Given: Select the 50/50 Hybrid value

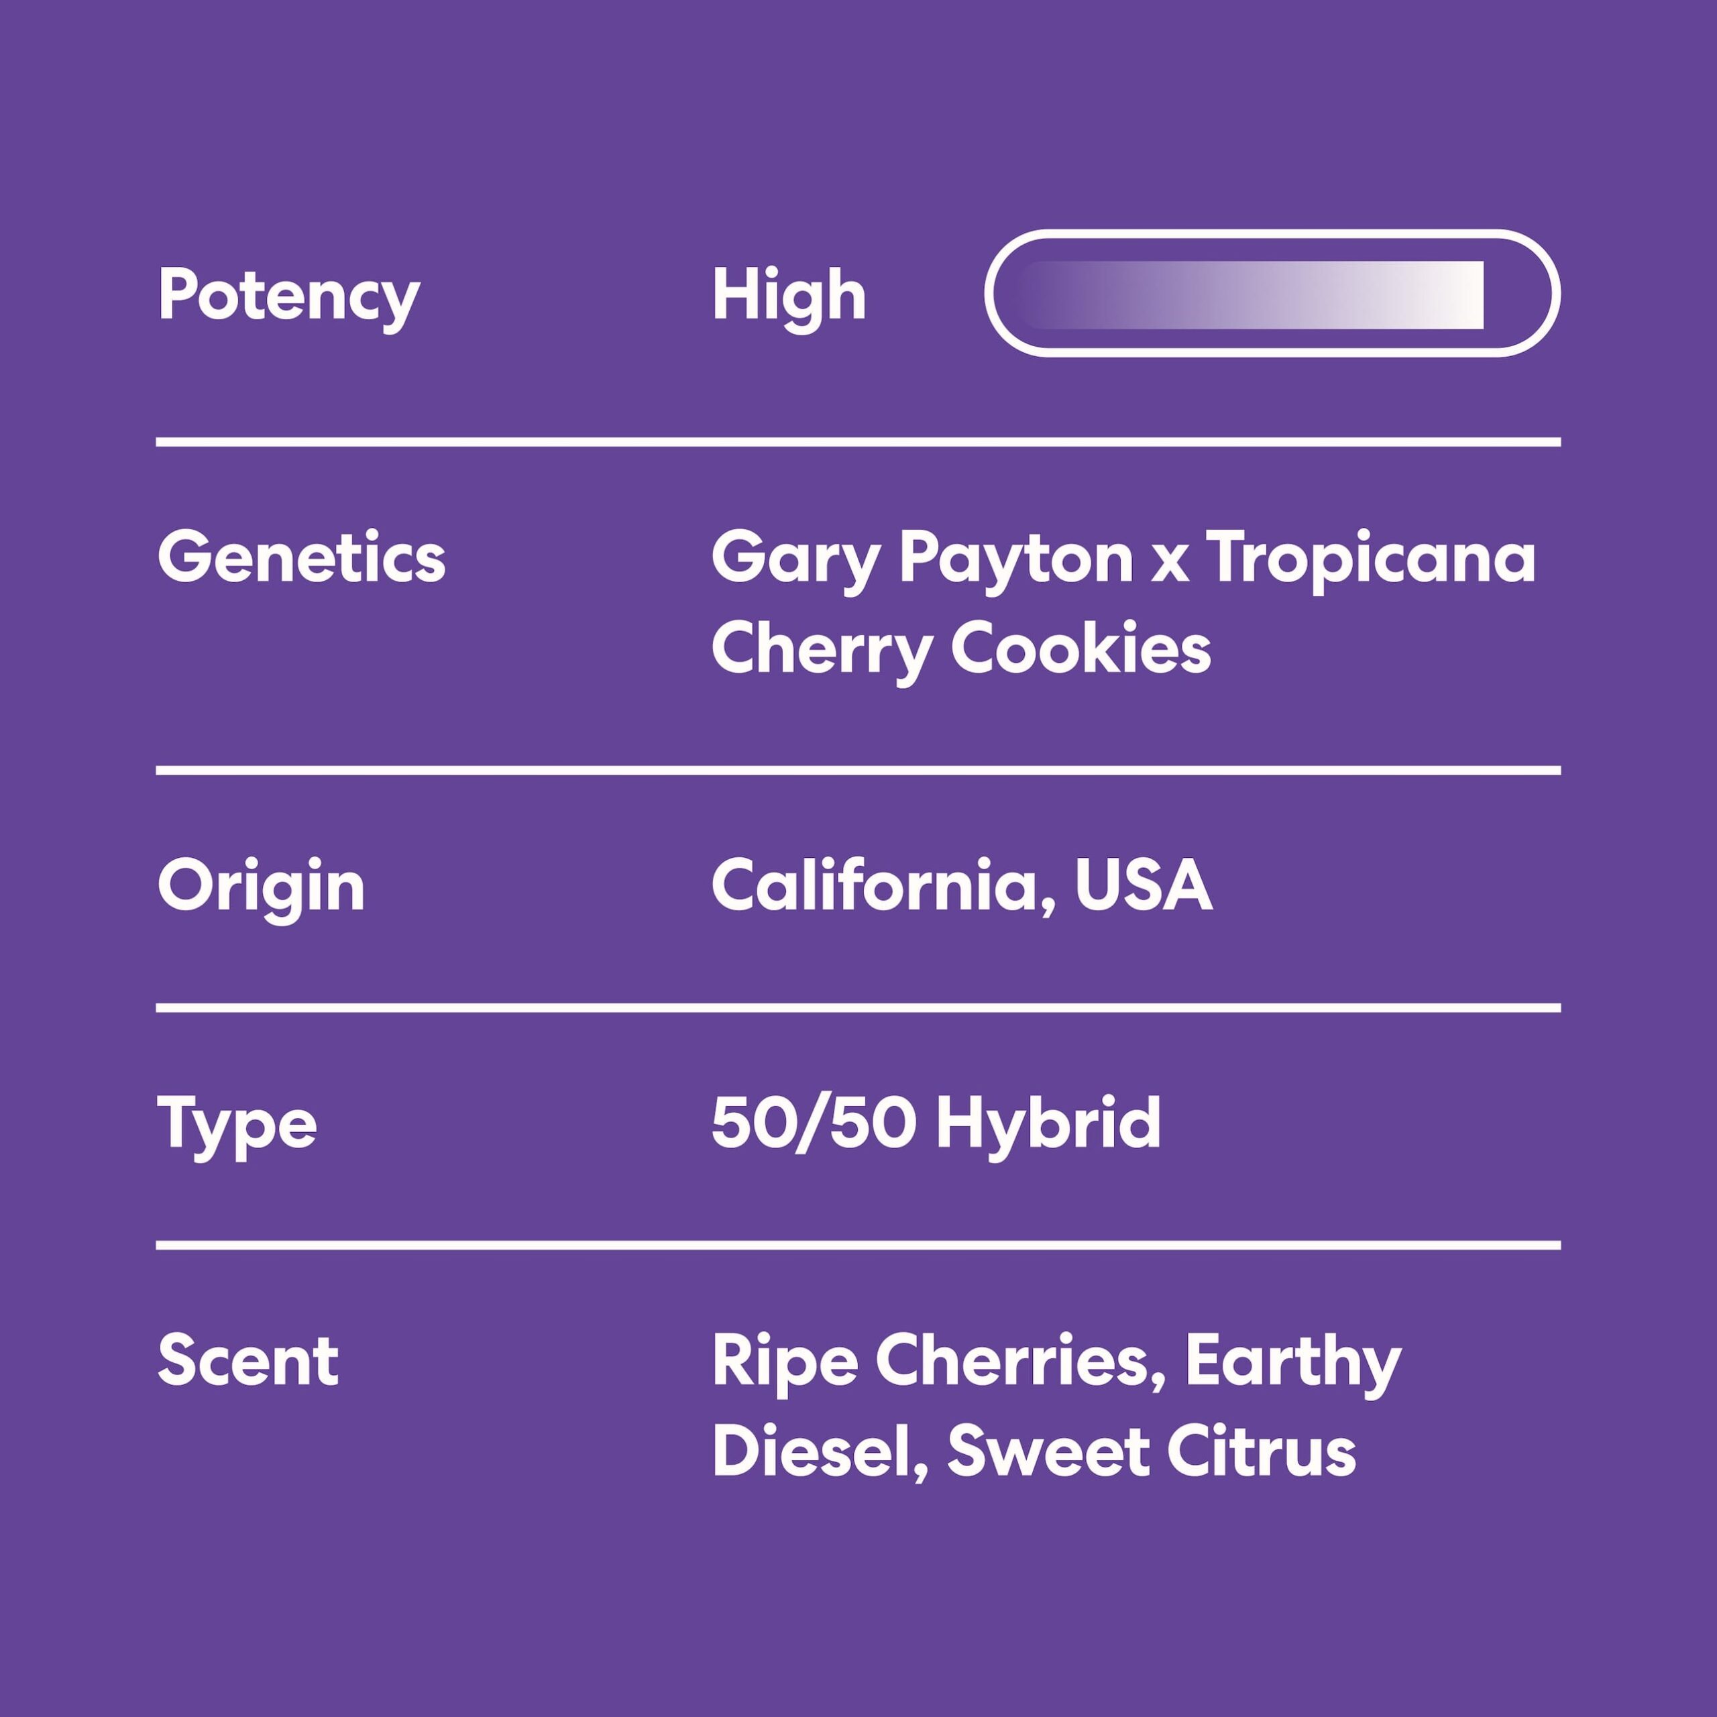Looking at the screenshot, I should click(936, 1123).
